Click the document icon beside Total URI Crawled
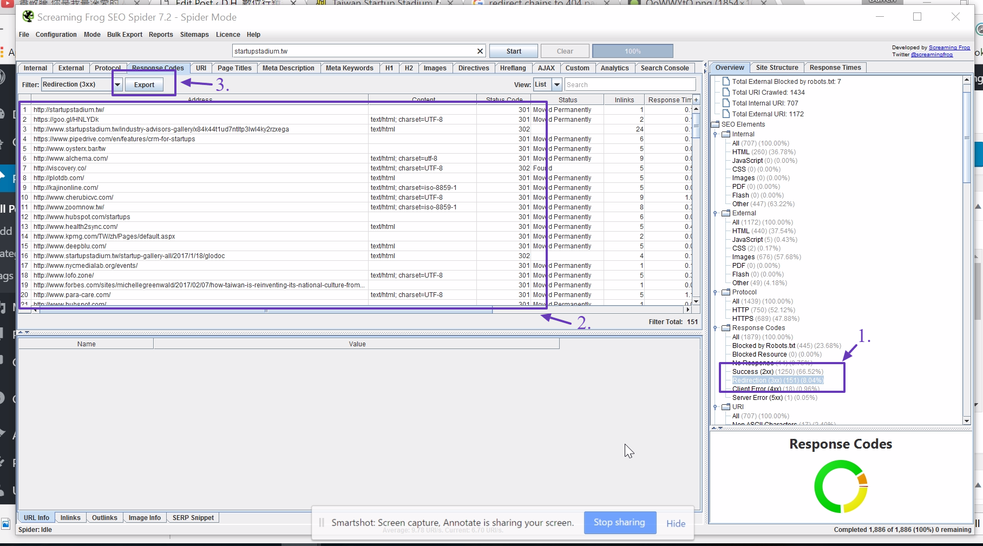Viewport: 983px width, 546px height. tap(726, 92)
